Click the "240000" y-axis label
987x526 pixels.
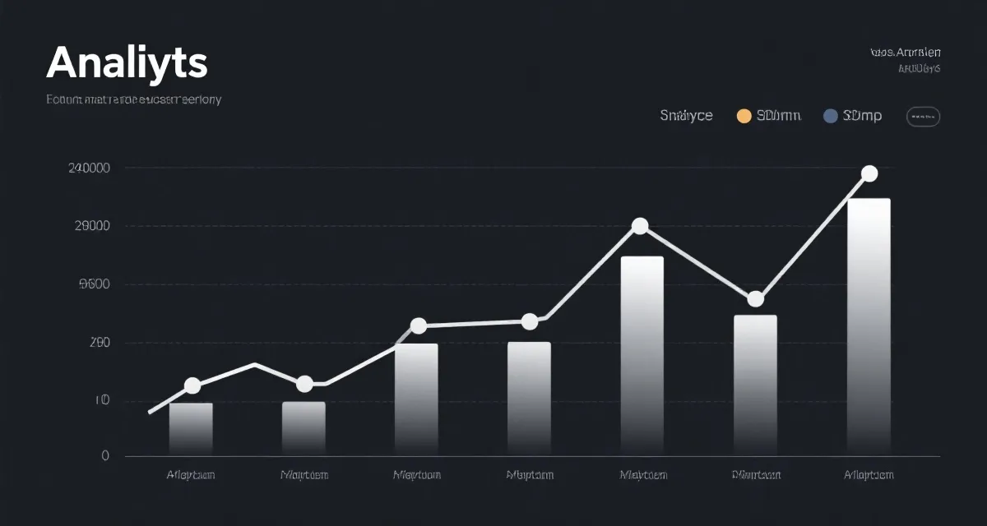point(88,168)
